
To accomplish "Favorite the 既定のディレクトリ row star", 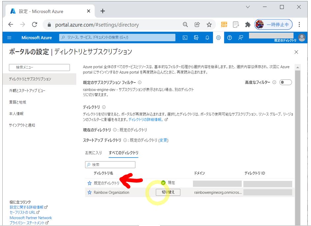I will (89, 183).
